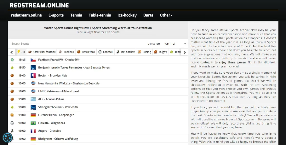Screen dimensions: 286x145
Task: Click the skate icon beside Ice-hockey filter
Action: pos(118,52)
